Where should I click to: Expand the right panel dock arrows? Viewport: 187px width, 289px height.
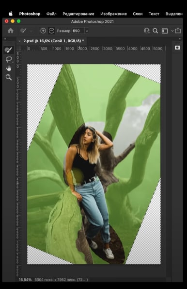(x=180, y=39)
